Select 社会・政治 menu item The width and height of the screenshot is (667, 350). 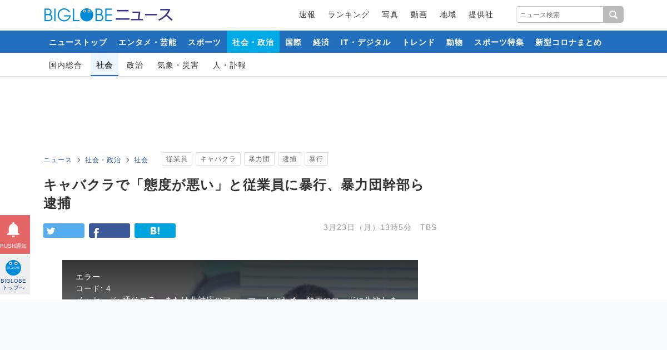pos(253,42)
